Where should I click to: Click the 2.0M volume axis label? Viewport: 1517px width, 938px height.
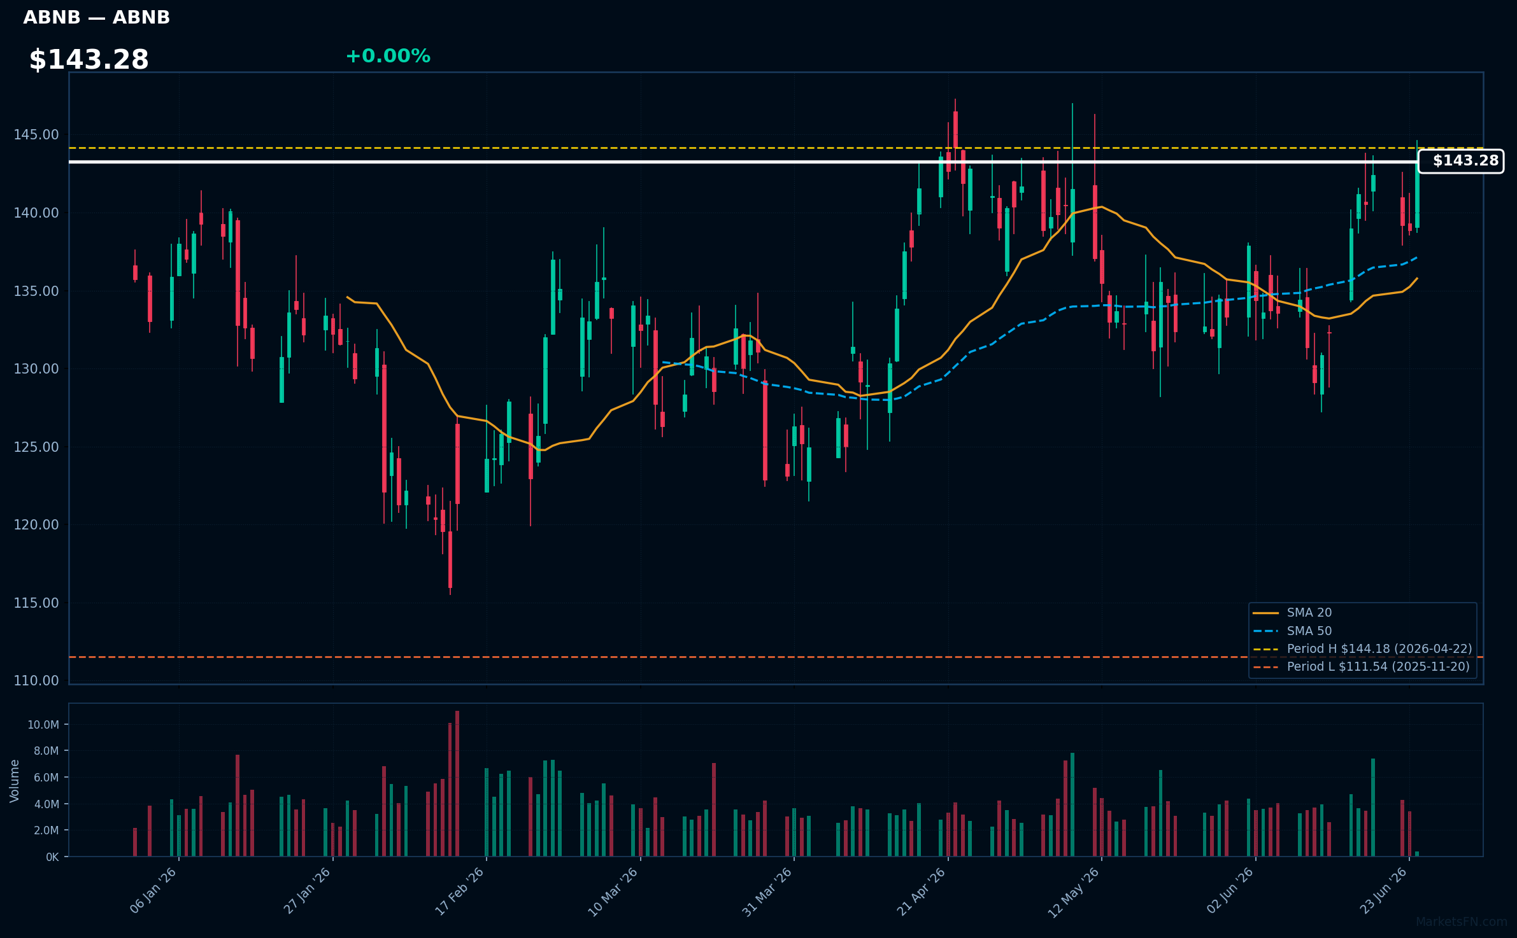point(46,830)
